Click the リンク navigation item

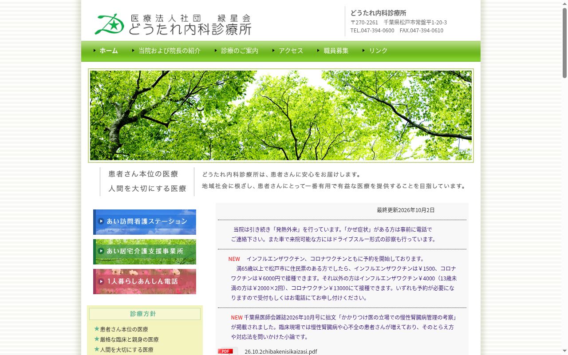(379, 51)
